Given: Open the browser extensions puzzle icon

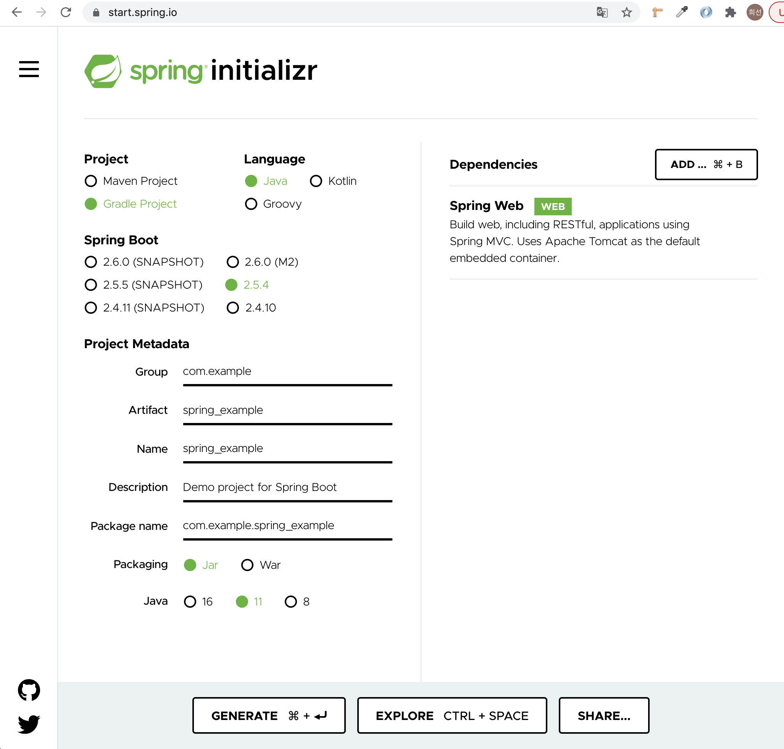Looking at the screenshot, I should tap(730, 12).
